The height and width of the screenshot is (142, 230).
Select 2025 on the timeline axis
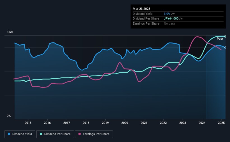[221, 123]
